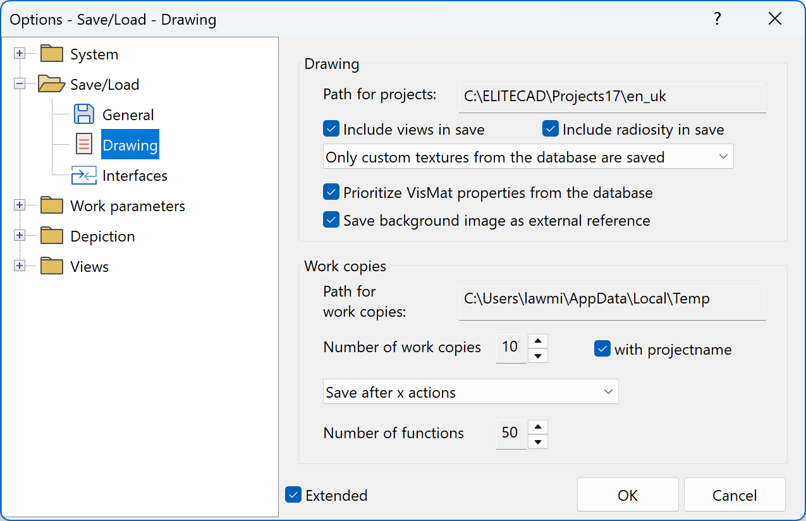Open the Save after x actions dropdown
Screen dimensions: 806x521
(x=608, y=391)
